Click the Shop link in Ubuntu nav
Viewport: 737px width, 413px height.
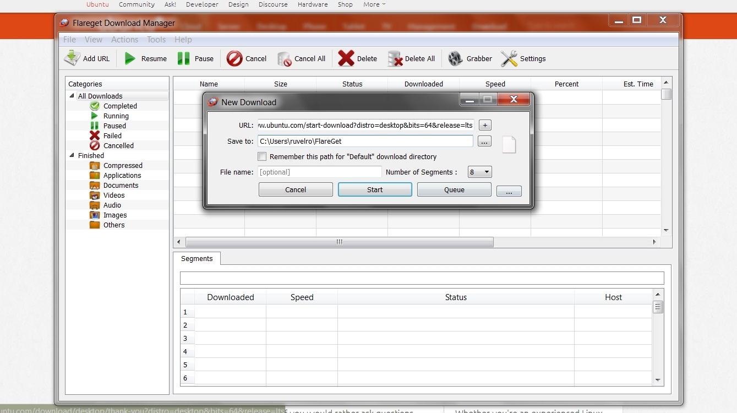tap(345, 4)
